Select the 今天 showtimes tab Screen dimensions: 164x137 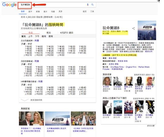[x=31, y=33]
